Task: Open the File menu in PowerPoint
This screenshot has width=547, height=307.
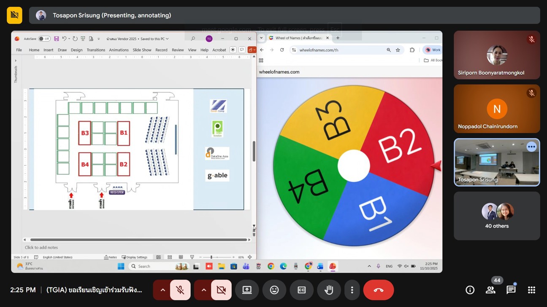Action: tap(19, 50)
